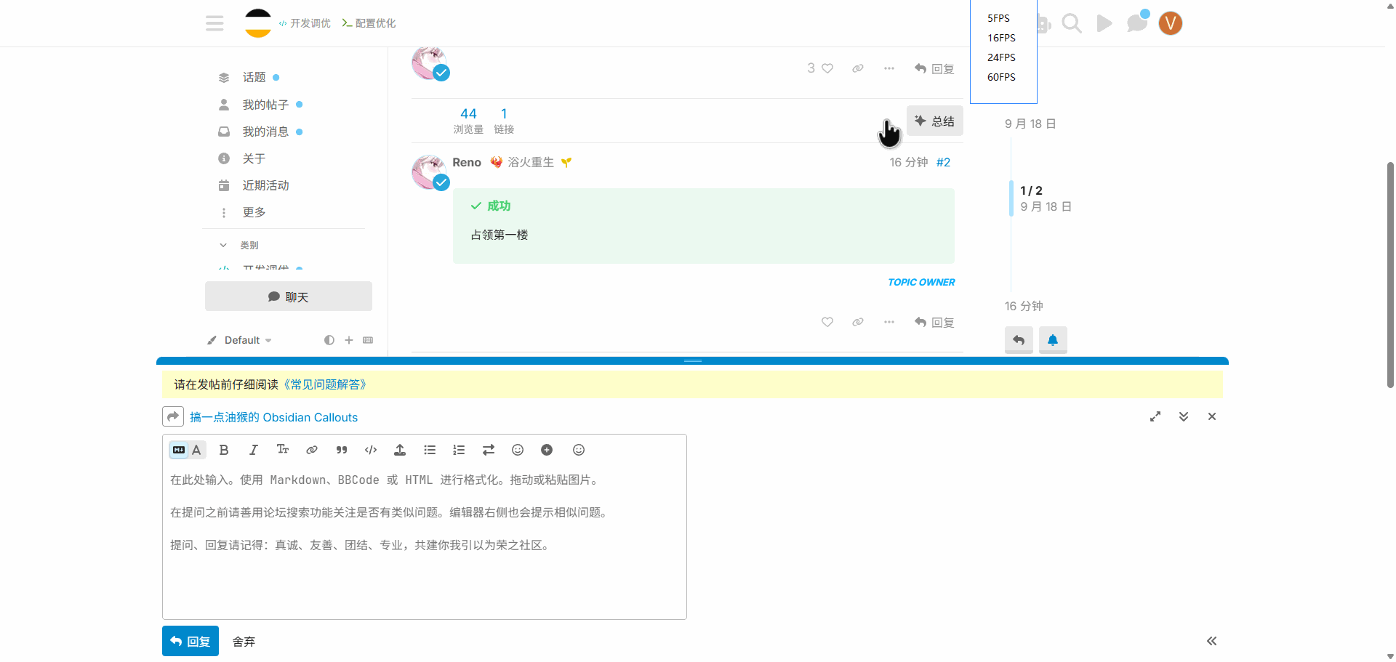Like post #2 with the heart icon
This screenshot has width=1396, height=662.
[827, 322]
